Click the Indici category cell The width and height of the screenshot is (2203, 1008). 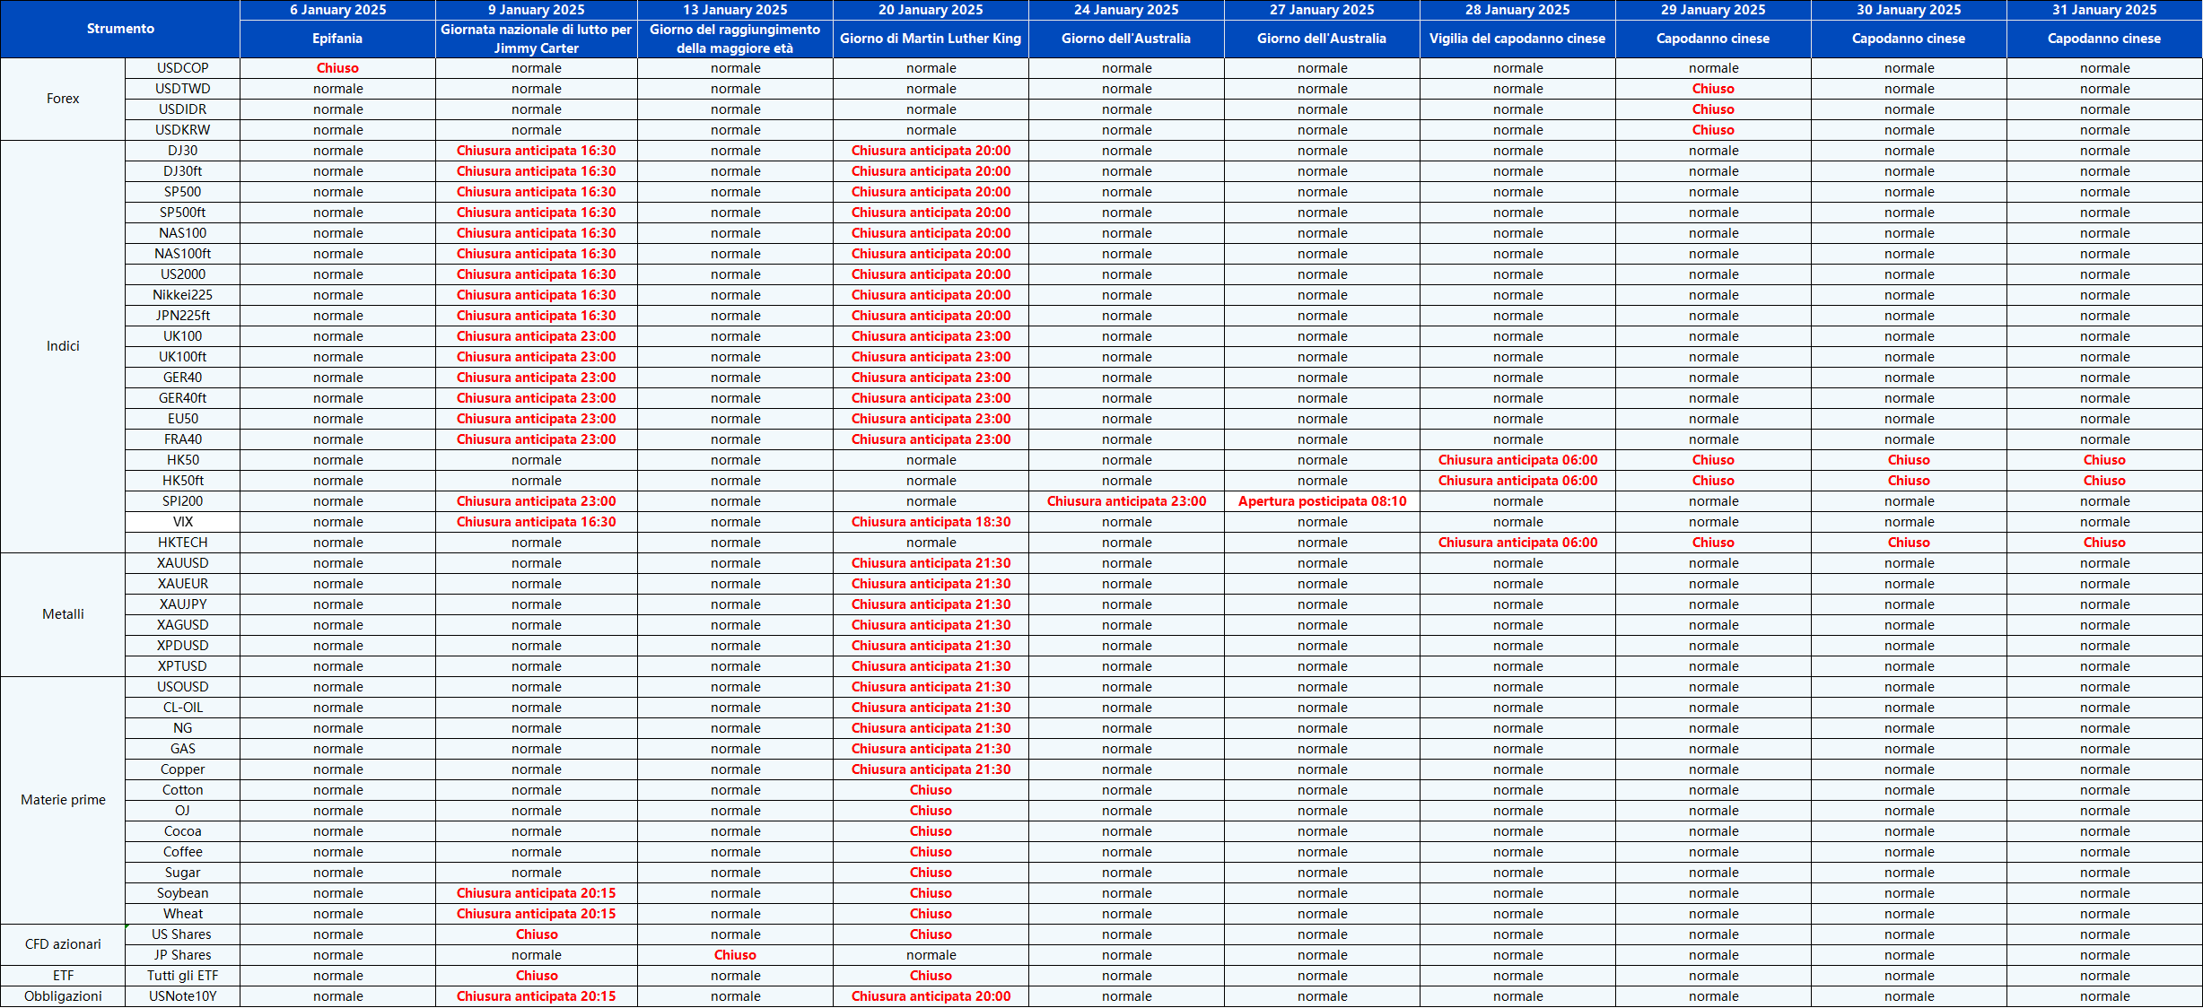(x=63, y=346)
